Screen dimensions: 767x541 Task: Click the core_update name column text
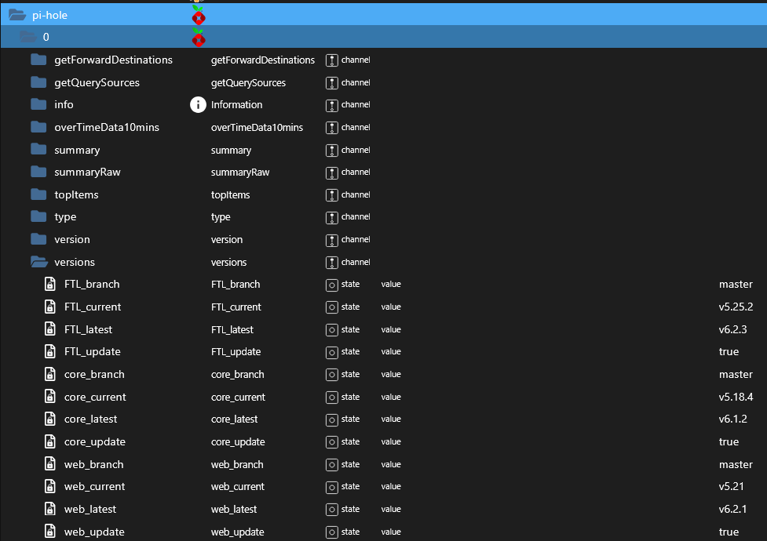(238, 441)
